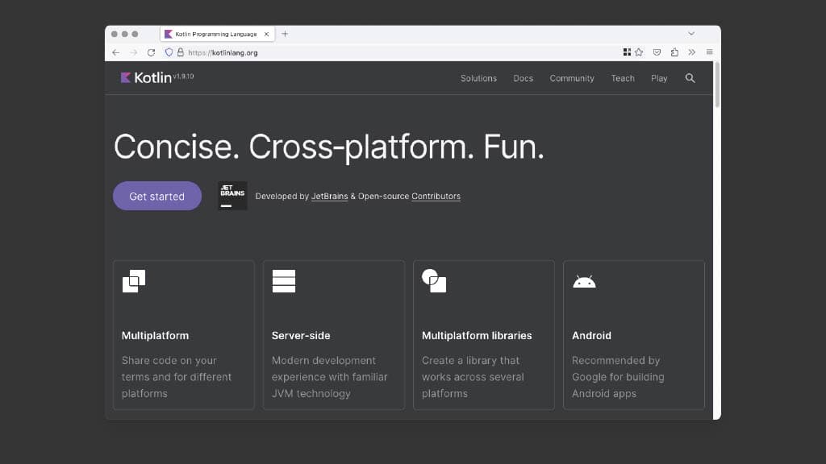Click the Get started button
Image resolution: width=826 pixels, height=464 pixels.
(x=157, y=196)
